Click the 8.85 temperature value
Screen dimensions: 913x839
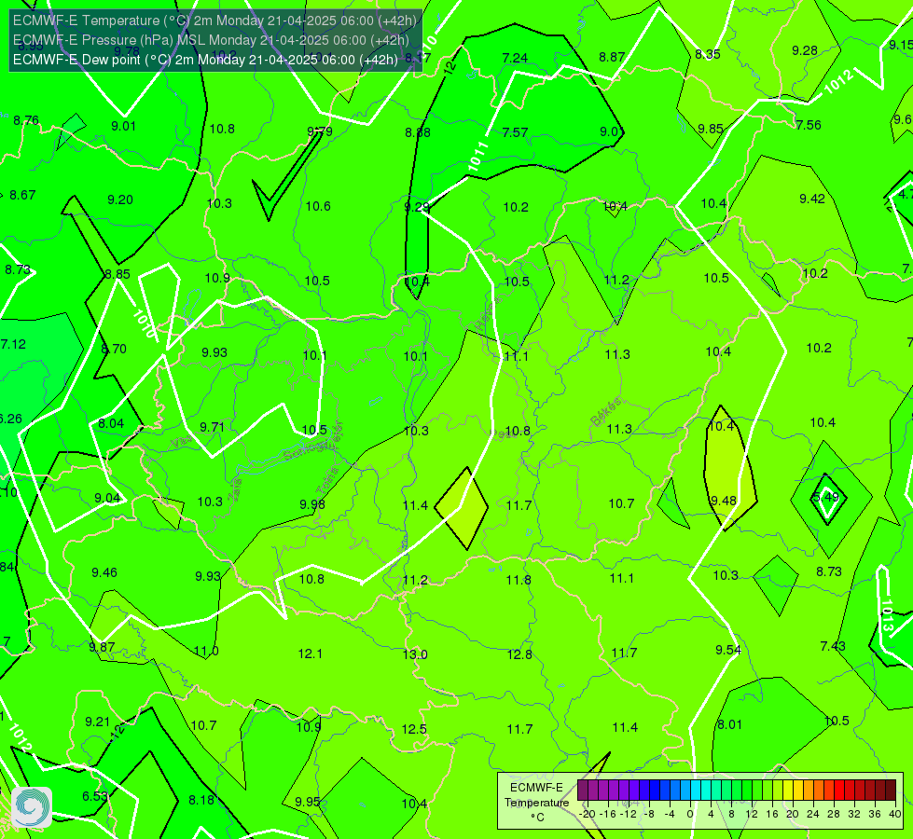pos(117,274)
